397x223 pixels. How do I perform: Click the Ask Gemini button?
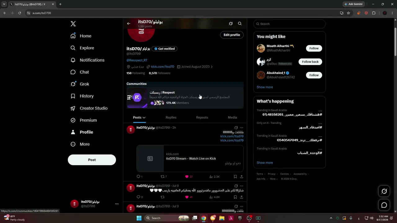(353, 4)
